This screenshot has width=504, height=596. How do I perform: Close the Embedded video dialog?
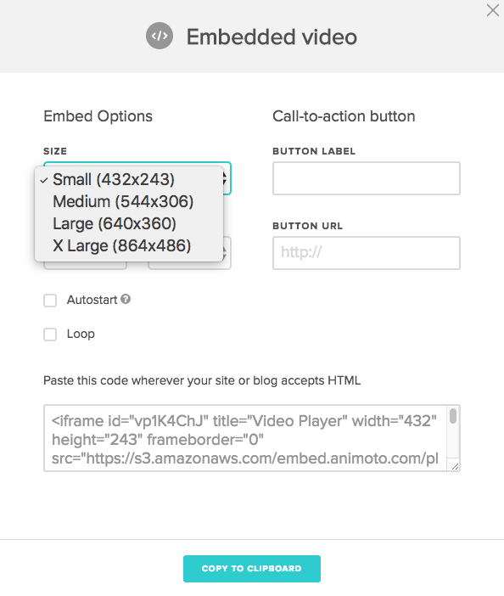(493, 11)
